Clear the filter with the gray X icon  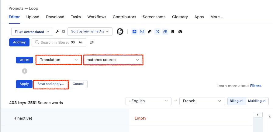coord(64,32)
